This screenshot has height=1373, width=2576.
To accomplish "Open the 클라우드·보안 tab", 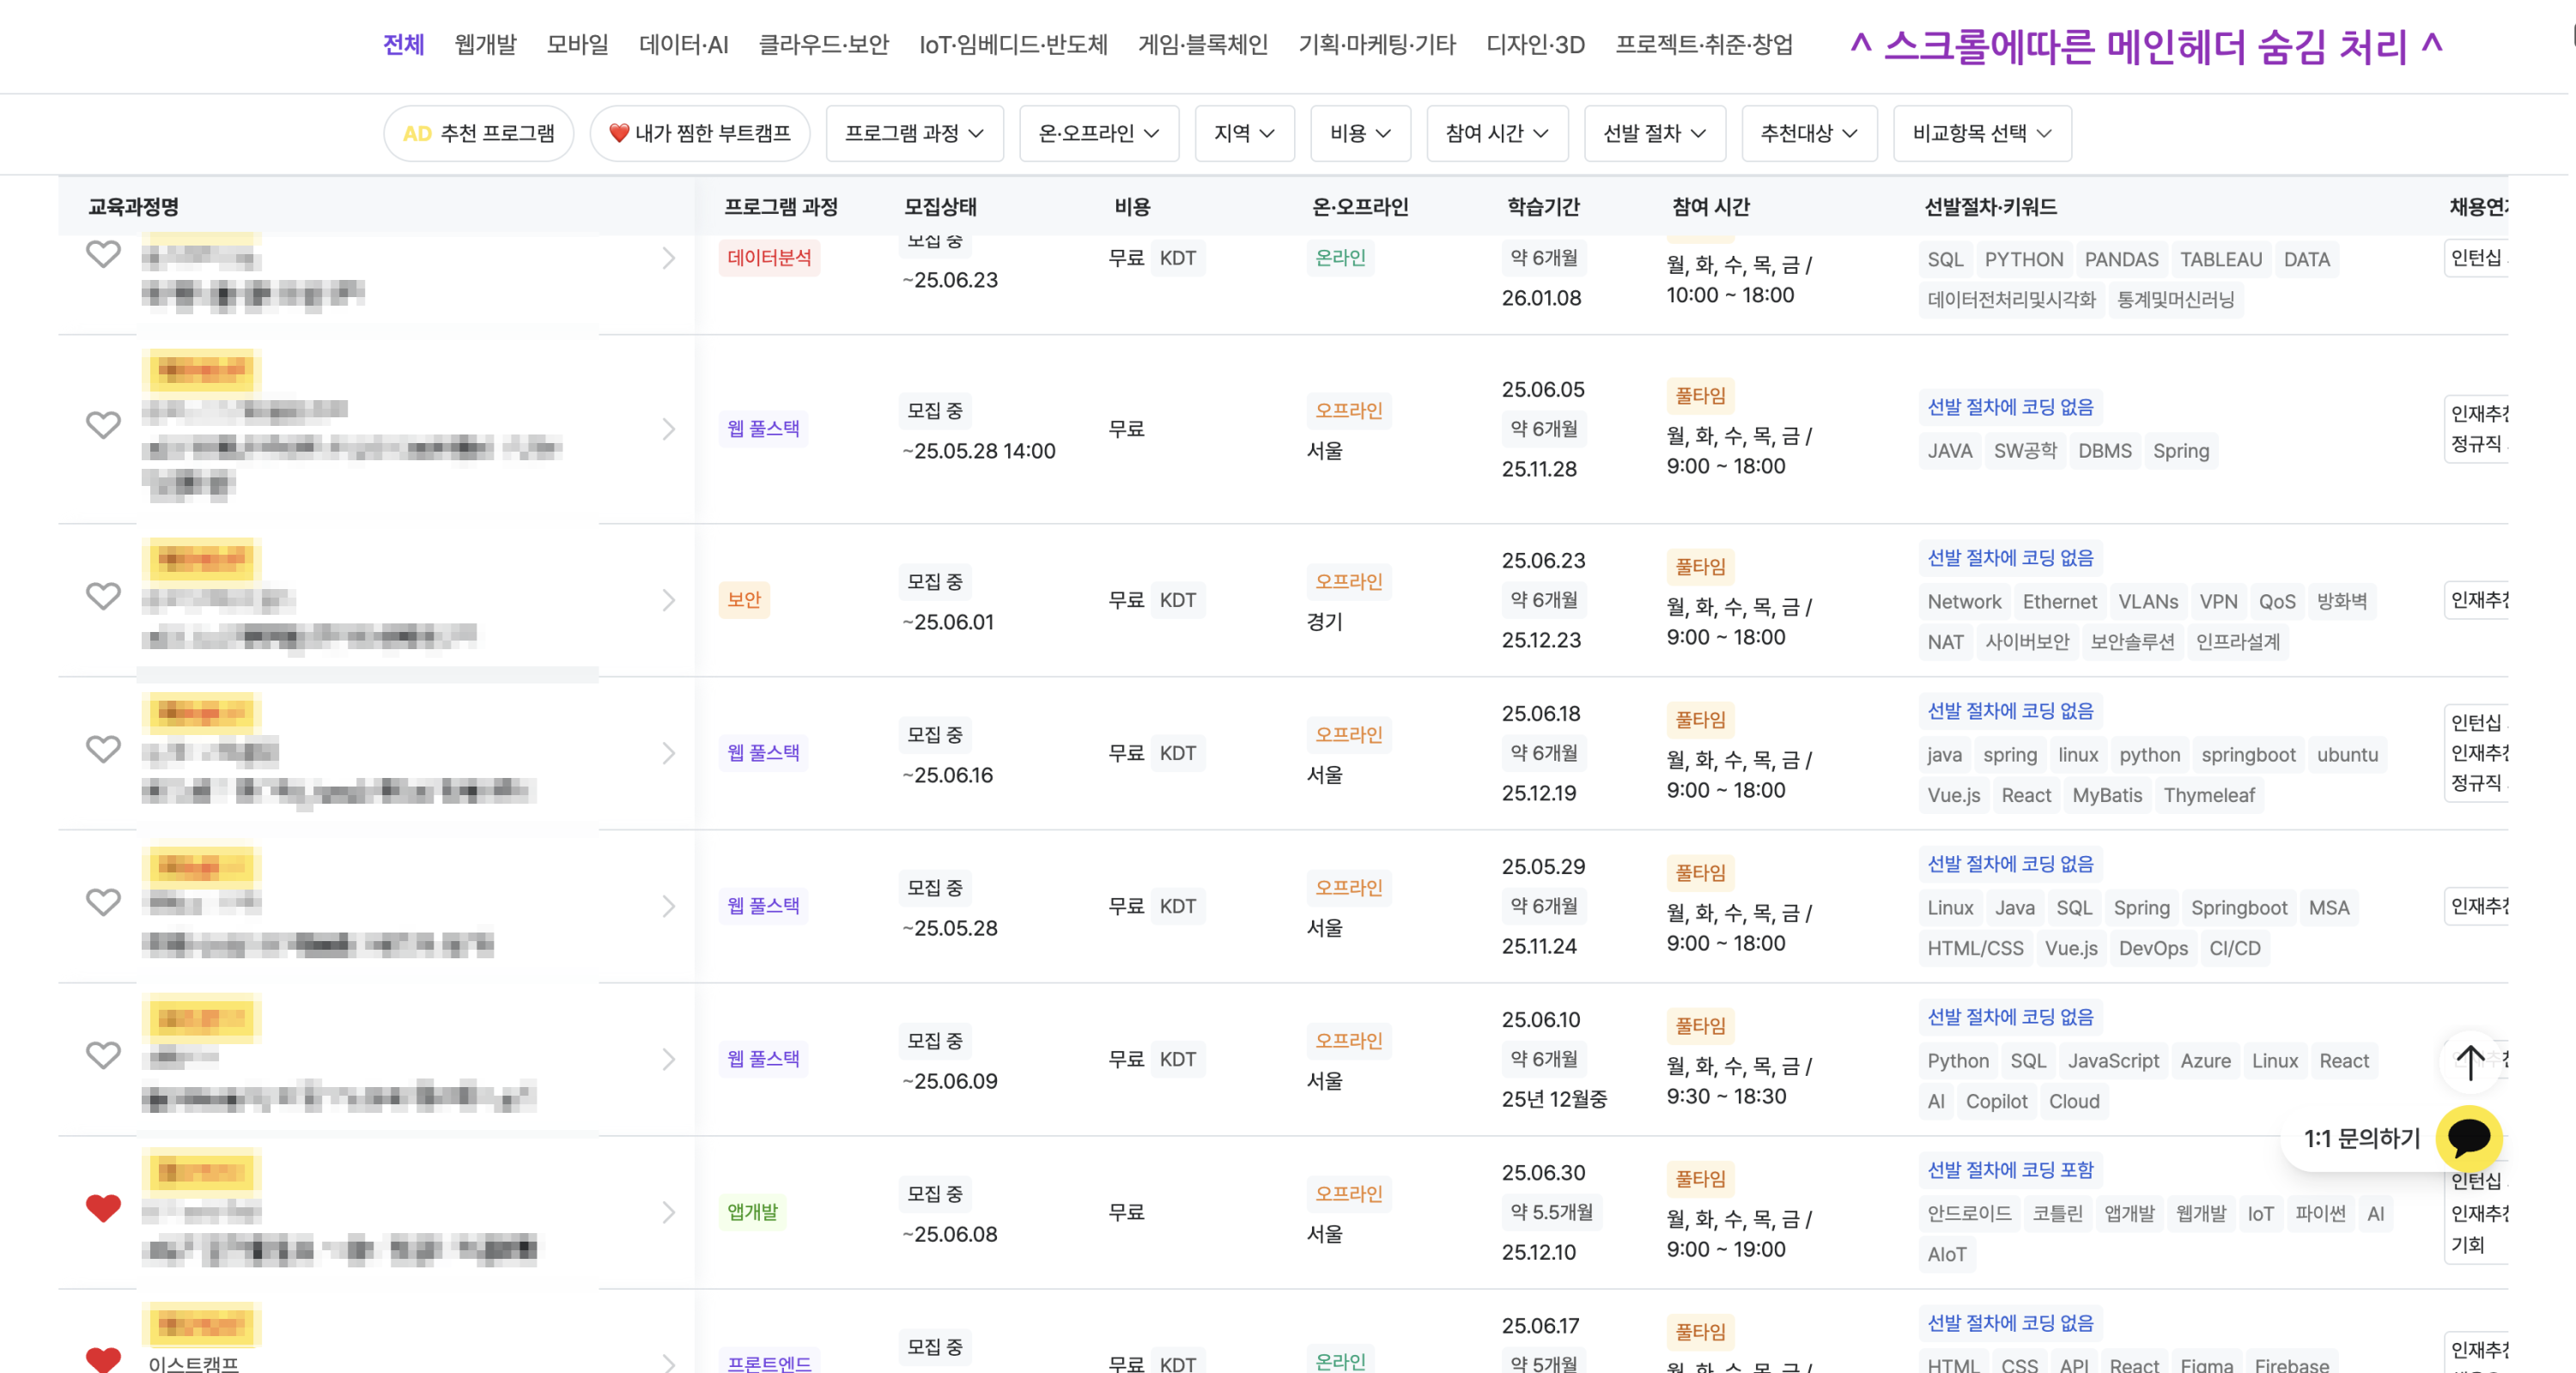I will 824,45.
